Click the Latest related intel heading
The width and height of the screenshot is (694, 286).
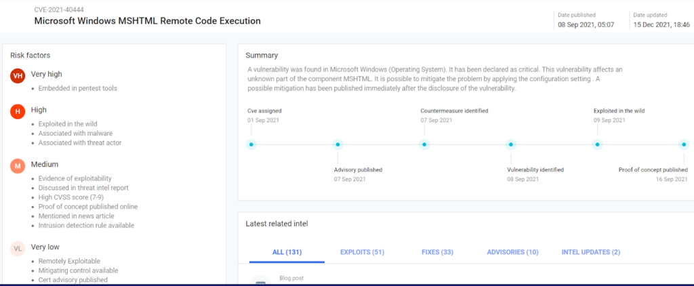[277, 224]
